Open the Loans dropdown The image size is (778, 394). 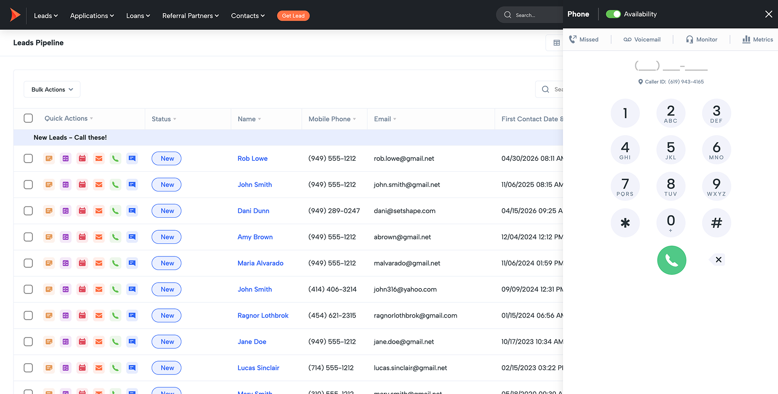point(138,16)
